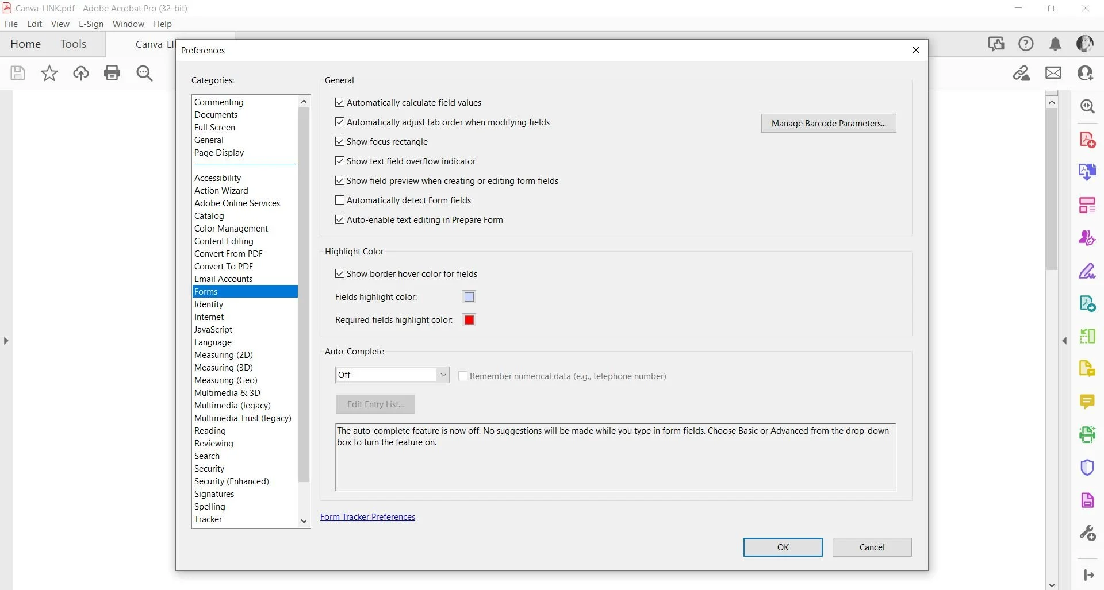This screenshot has width=1104, height=590.
Task: Click the Categories list scroll-down arrow
Action: tap(304, 521)
